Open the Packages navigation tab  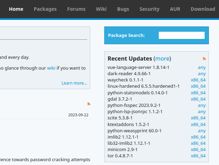click(x=45, y=9)
